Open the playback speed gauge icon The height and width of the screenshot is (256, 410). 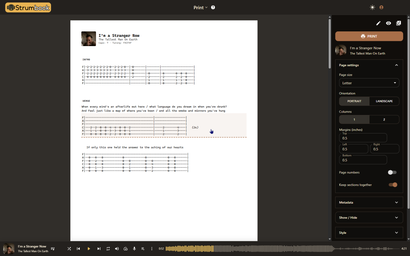pos(125,249)
